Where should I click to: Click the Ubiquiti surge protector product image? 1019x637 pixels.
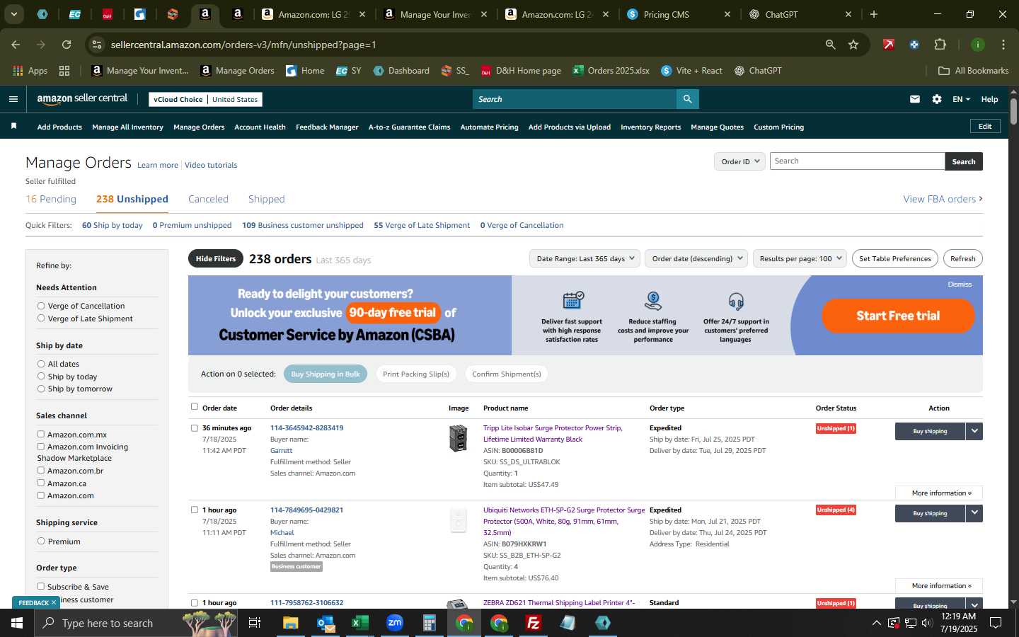point(459,520)
